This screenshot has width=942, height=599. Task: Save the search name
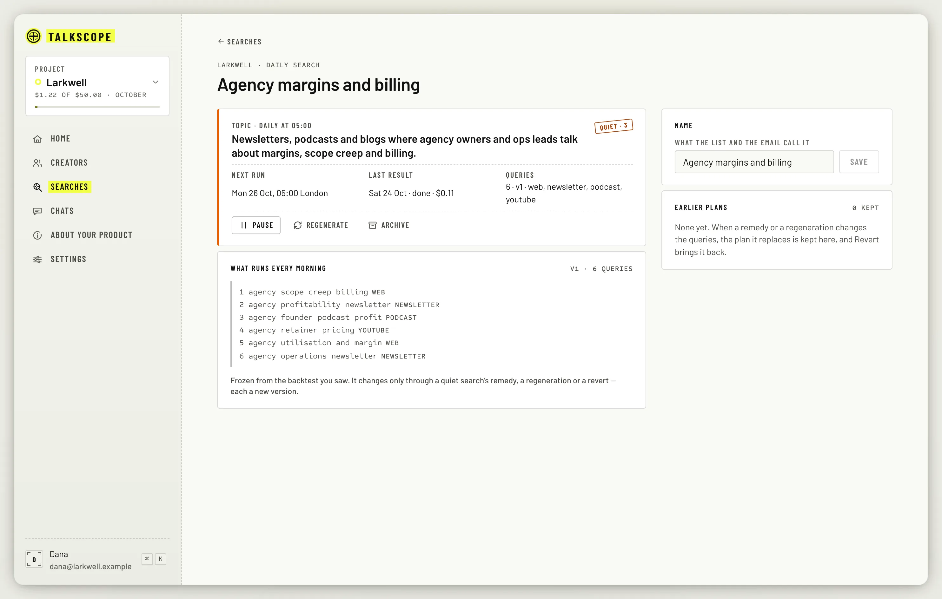tap(859, 162)
